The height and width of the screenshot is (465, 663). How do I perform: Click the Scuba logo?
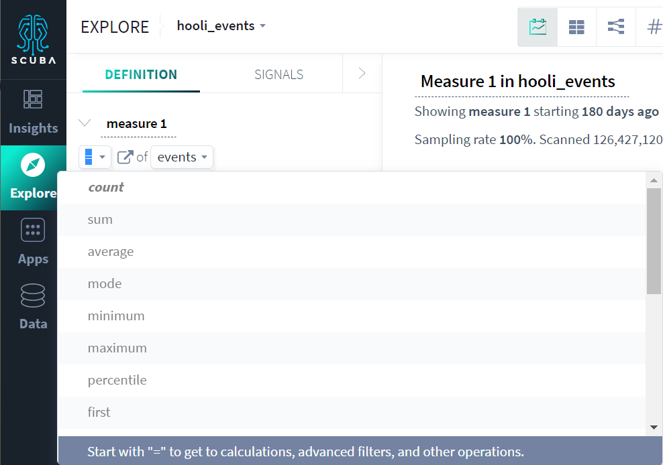click(x=33, y=40)
